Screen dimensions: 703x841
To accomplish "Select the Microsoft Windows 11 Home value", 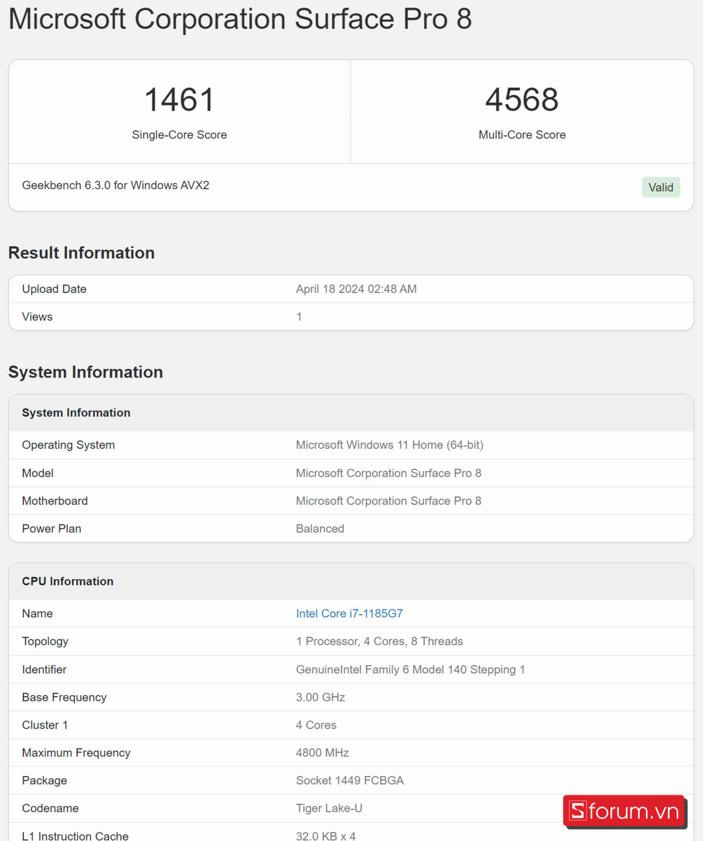I will tap(390, 445).
